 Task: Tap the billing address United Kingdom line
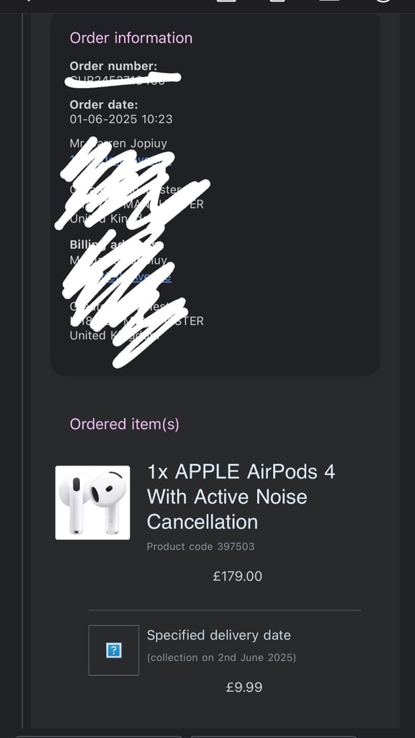point(115,335)
